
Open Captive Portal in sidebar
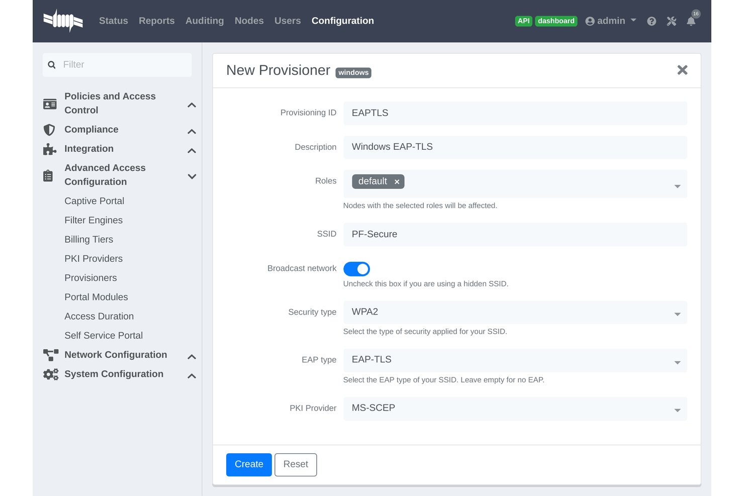tap(95, 201)
